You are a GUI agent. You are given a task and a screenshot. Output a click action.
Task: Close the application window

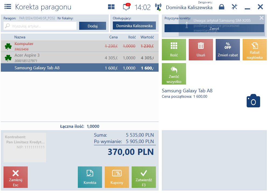[260, 7]
